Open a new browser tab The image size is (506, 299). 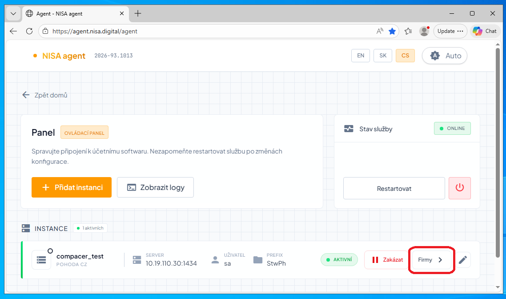[x=138, y=13]
